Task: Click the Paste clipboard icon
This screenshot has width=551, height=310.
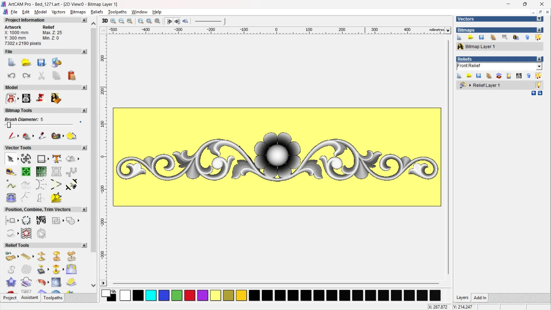Action: click(x=71, y=76)
